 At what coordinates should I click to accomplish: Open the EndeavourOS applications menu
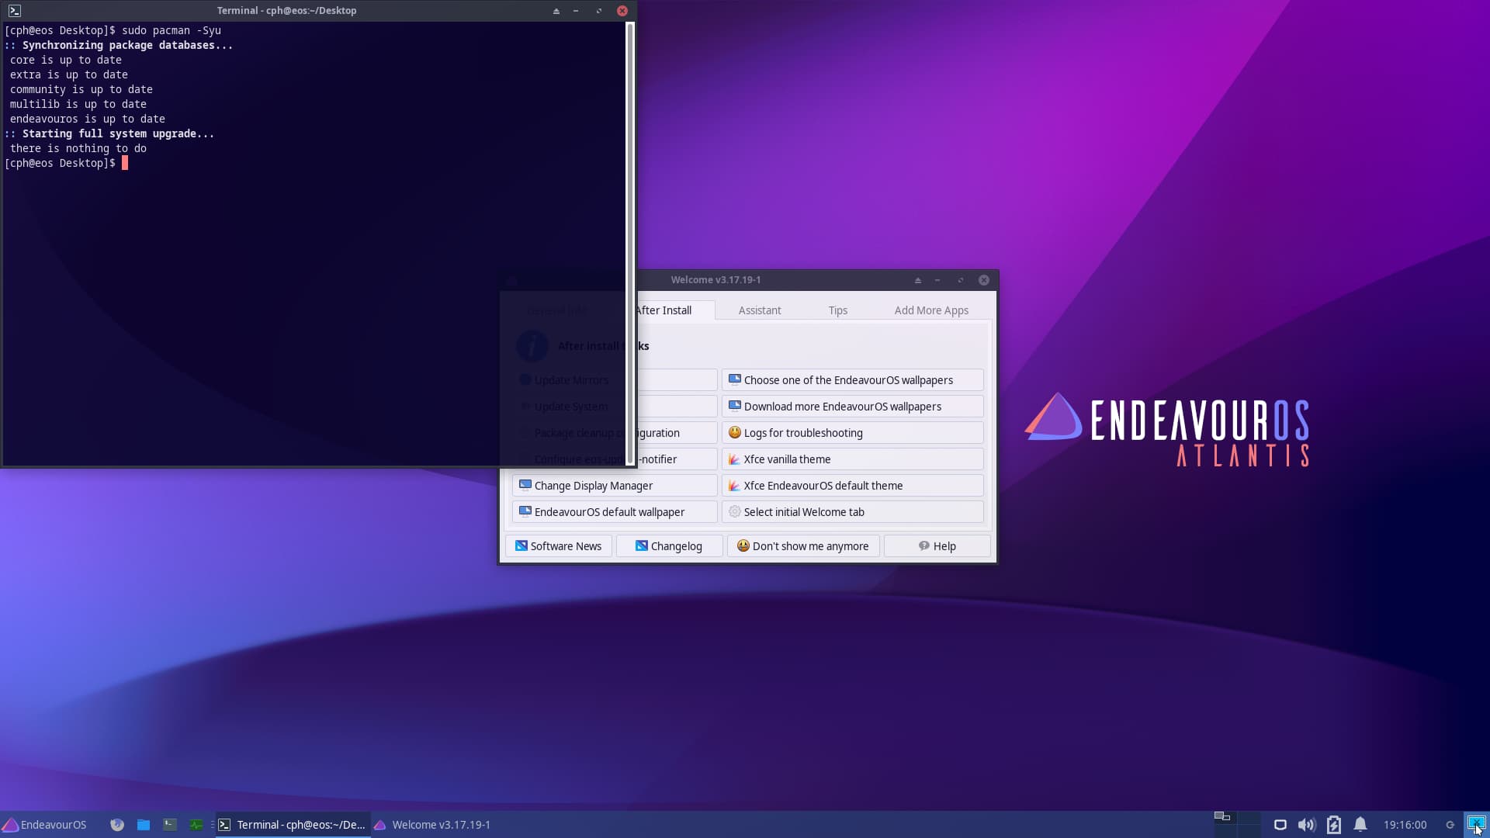click(45, 825)
